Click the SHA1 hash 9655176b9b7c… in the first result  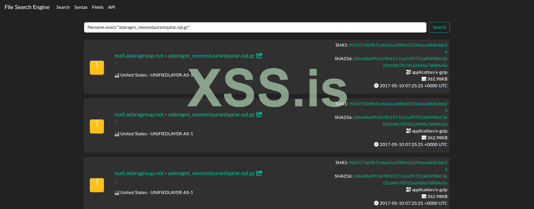(398, 45)
